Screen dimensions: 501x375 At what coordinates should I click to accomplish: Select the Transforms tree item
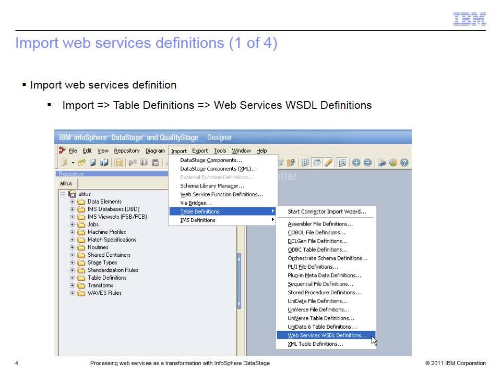click(x=100, y=285)
